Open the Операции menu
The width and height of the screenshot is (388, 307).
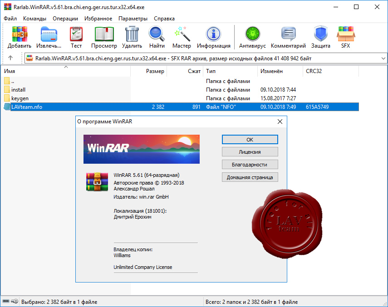(65, 19)
